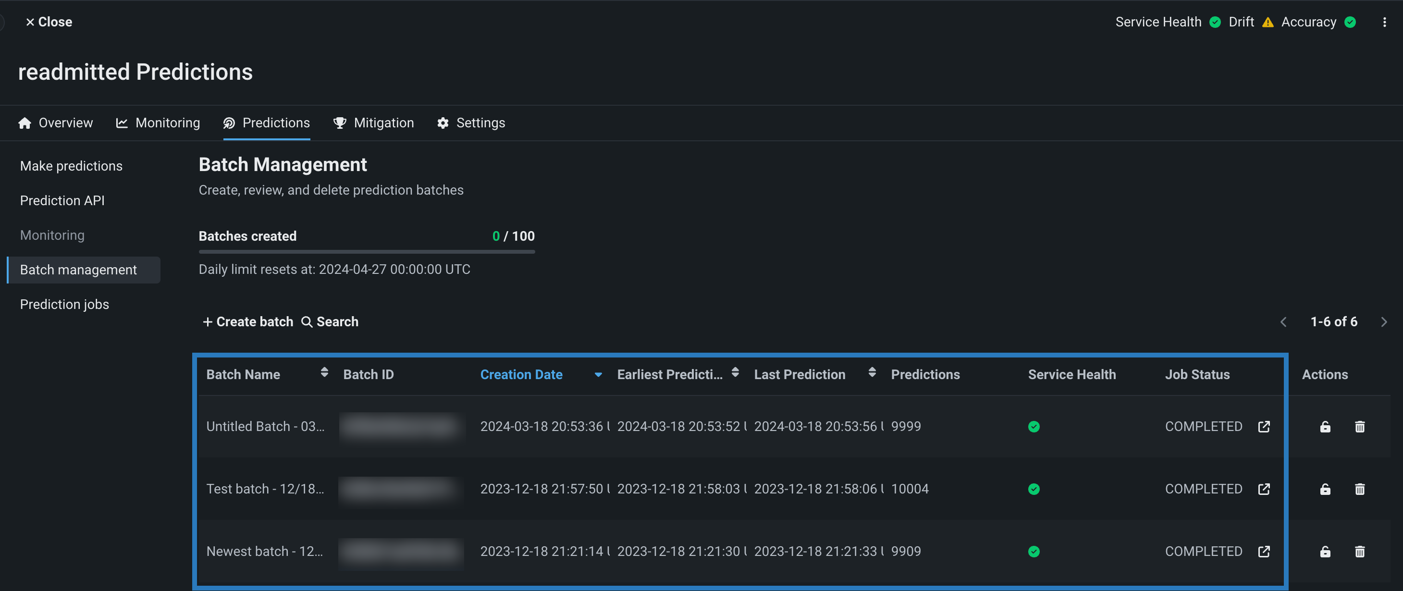Viewport: 1403px width, 591px height.
Task: Click the Create batch button
Action: (248, 322)
